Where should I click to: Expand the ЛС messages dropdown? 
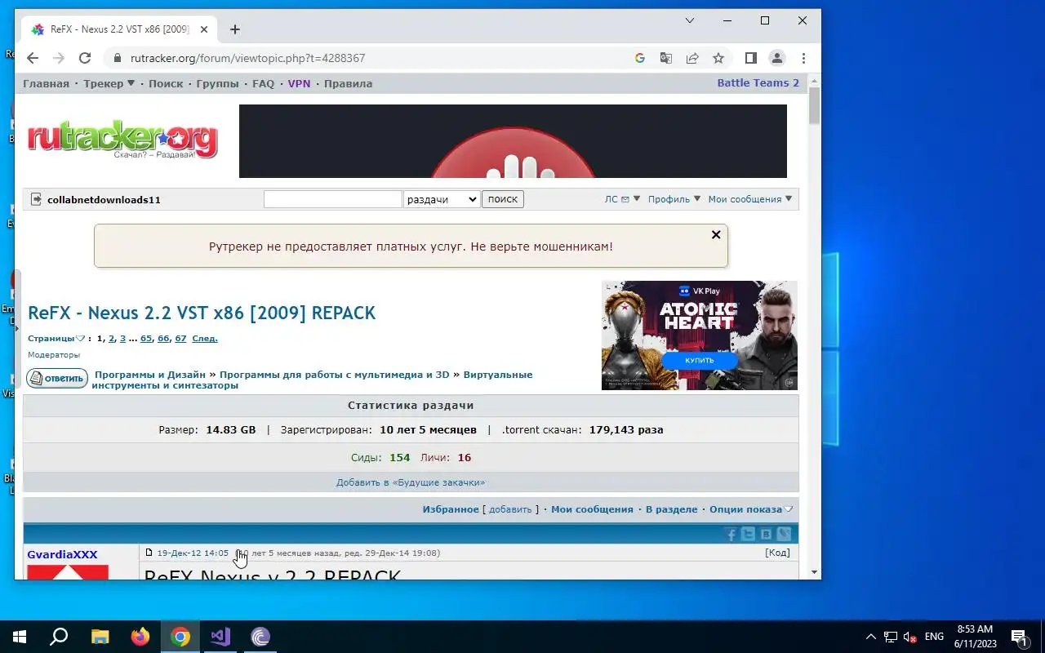click(x=622, y=199)
